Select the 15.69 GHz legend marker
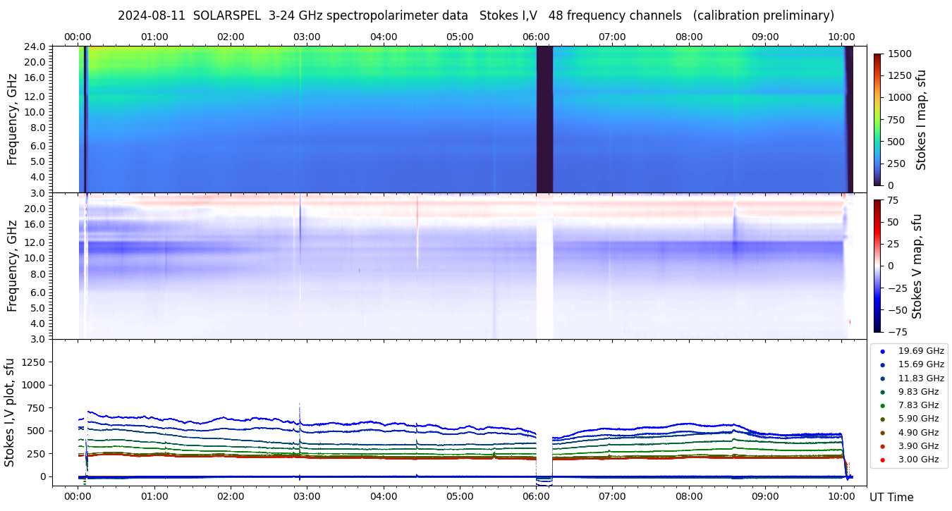This screenshot has height=511, width=952. (x=882, y=364)
